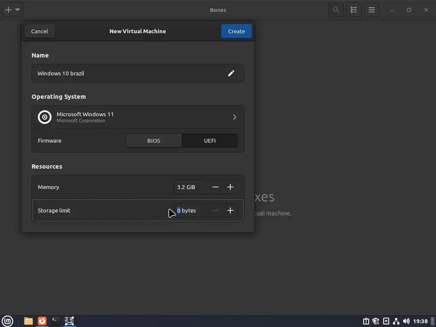Select UEFI firmware option
Screen dimensions: 436x327
[x=210, y=141]
